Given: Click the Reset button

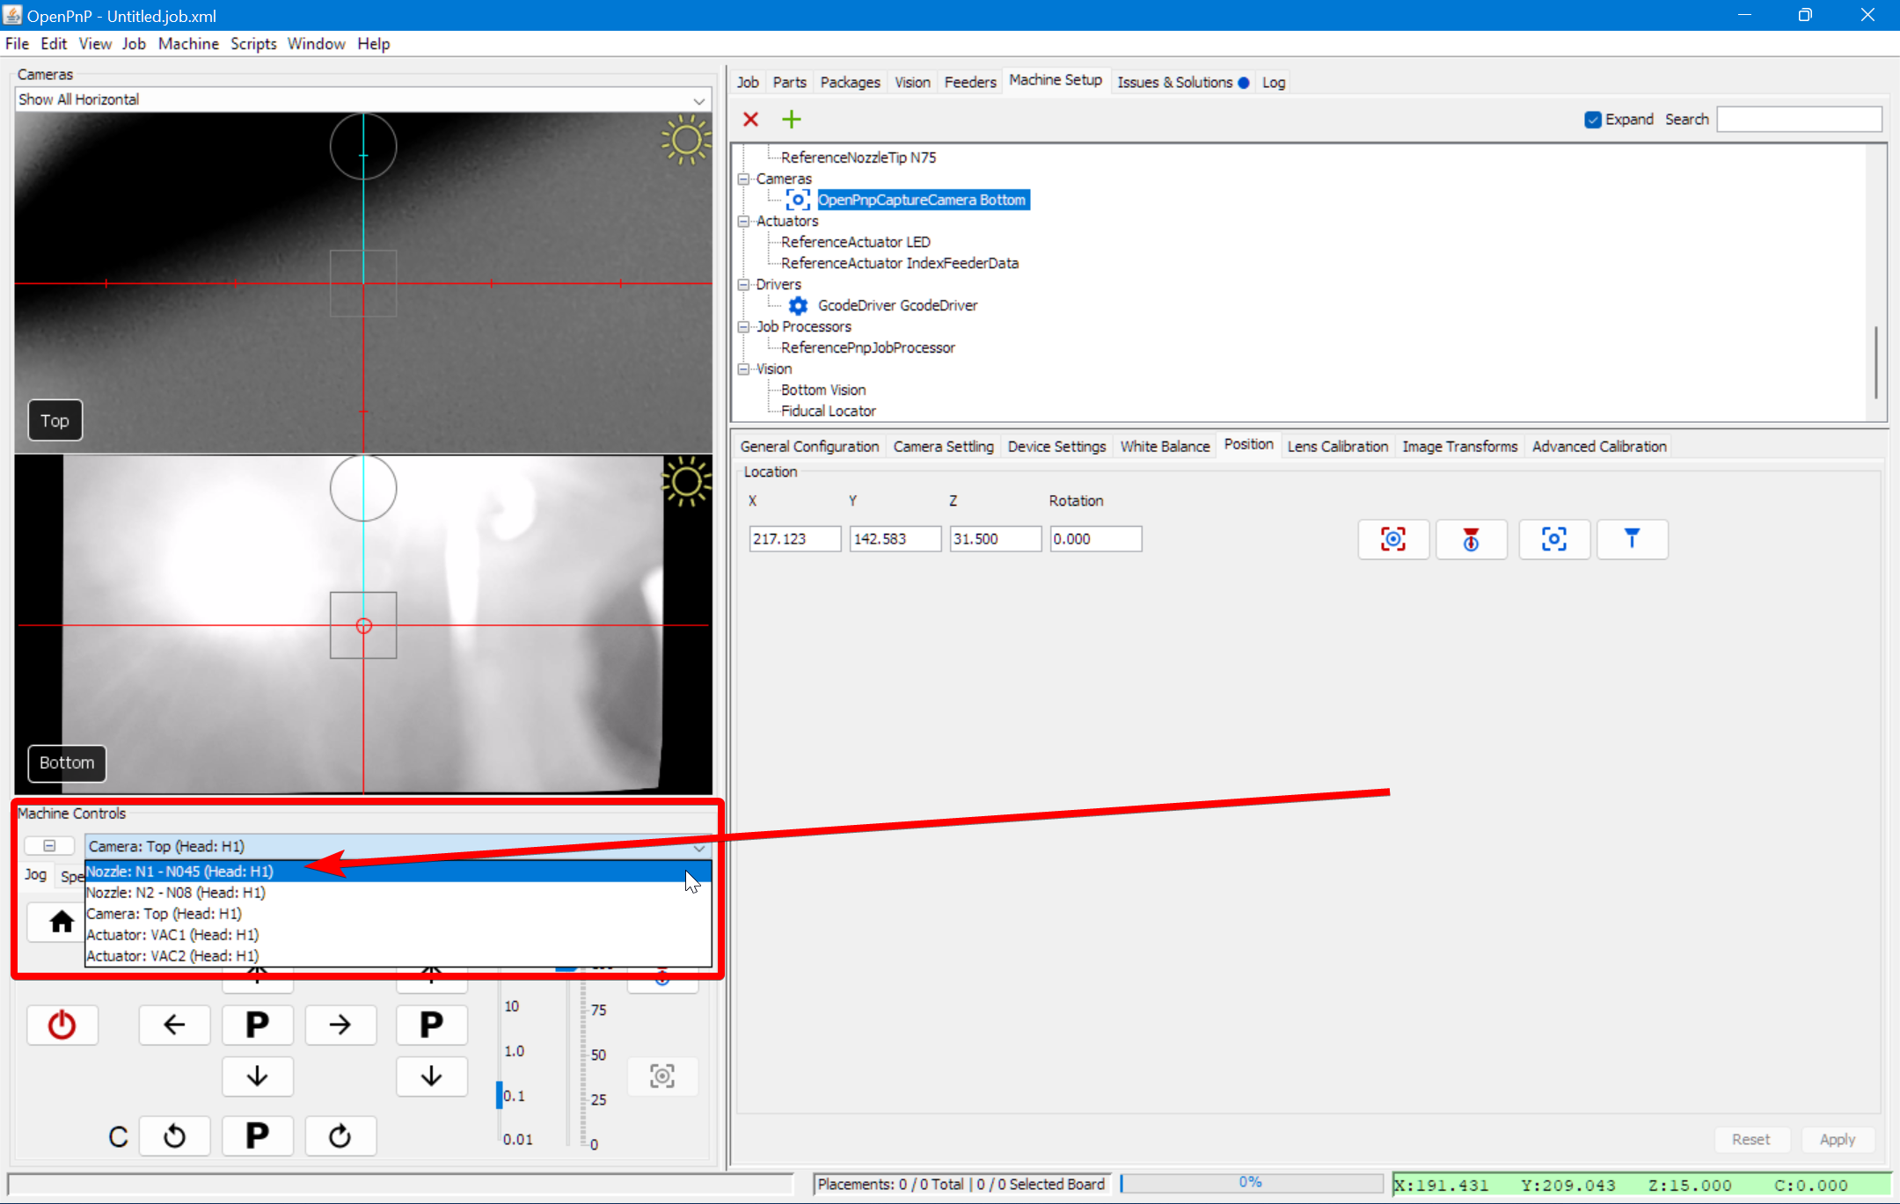Looking at the screenshot, I should point(1751,1138).
